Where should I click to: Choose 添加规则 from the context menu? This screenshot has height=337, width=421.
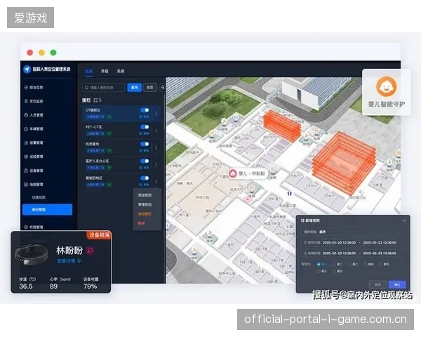(145, 195)
